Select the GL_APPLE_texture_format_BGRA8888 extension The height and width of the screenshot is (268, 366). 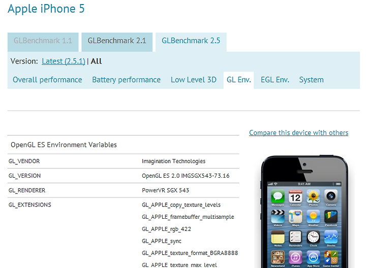click(190, 253)
